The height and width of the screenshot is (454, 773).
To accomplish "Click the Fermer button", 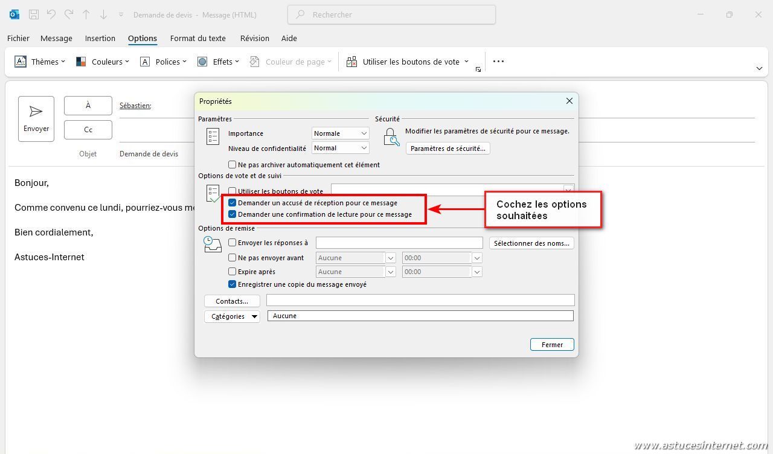I will 552,345.
